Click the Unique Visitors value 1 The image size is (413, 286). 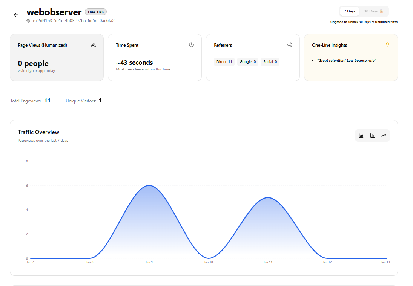100,101
